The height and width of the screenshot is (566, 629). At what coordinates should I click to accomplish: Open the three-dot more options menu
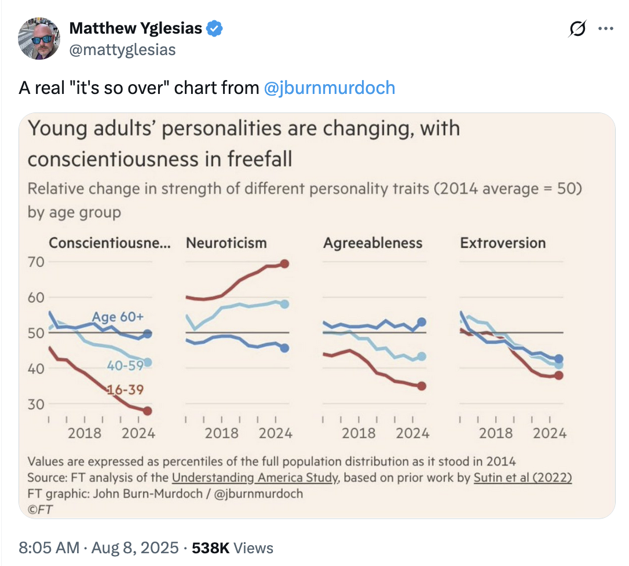pyautogui.click(x=605, y=28)
